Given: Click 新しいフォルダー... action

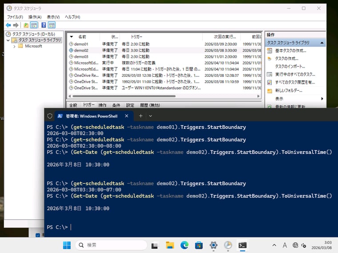Looking at the screenshot, I should (289, 91).
